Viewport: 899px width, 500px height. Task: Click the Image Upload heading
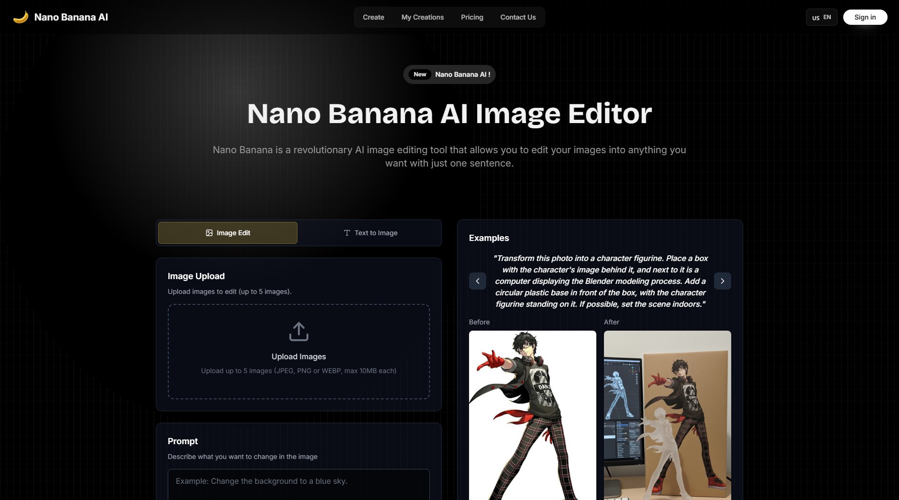[196, 276]
